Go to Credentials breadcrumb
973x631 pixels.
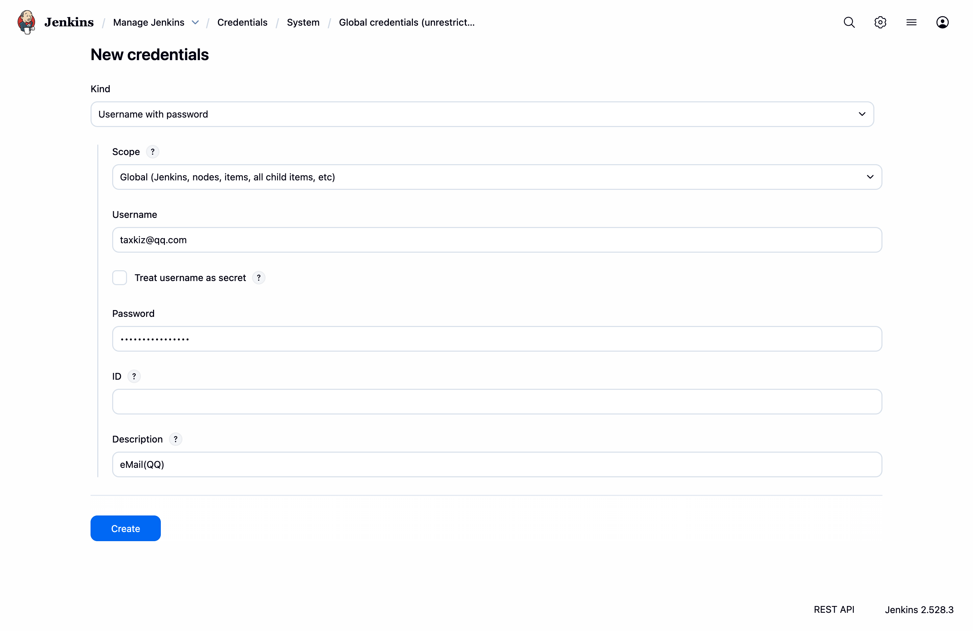tap(242, 23)
